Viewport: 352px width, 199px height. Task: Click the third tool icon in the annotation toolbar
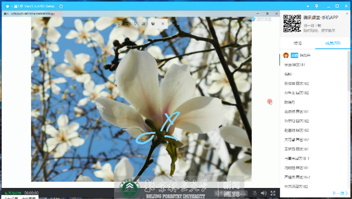[136, 23]
